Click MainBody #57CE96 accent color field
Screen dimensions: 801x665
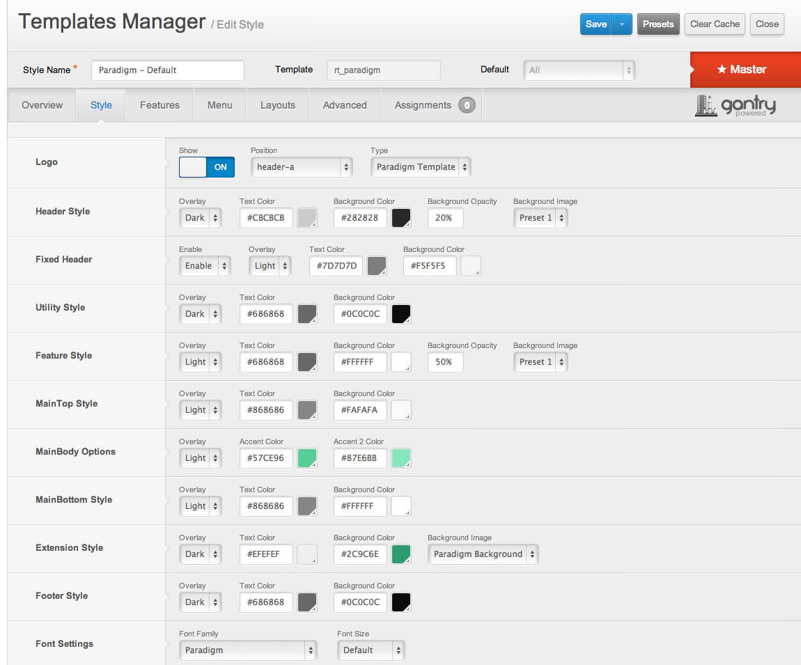(x=266, y=457)
